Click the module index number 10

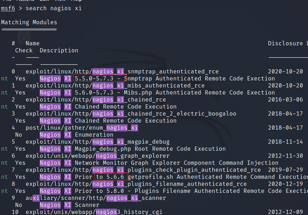(x=15, y=212)
